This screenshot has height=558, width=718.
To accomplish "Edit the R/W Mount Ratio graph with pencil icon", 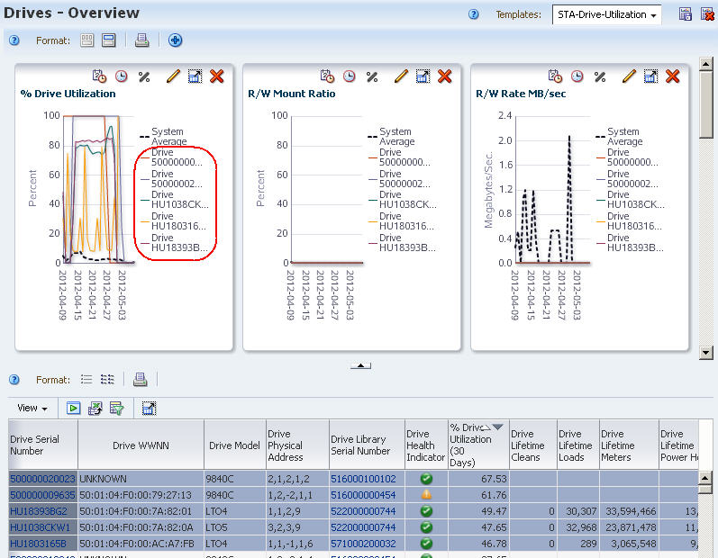I will point(401,76).
